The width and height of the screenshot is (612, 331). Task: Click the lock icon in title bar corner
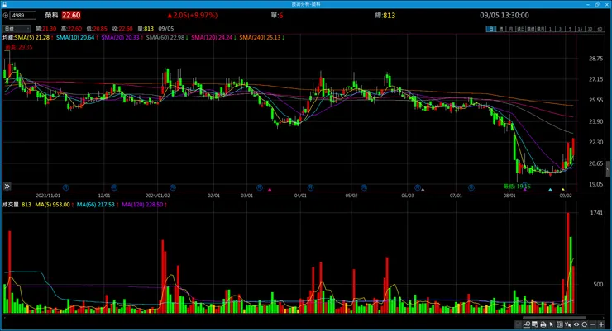4,4
